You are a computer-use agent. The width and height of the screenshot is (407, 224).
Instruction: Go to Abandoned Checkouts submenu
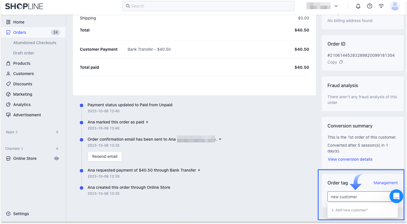(x=35, y=43)
